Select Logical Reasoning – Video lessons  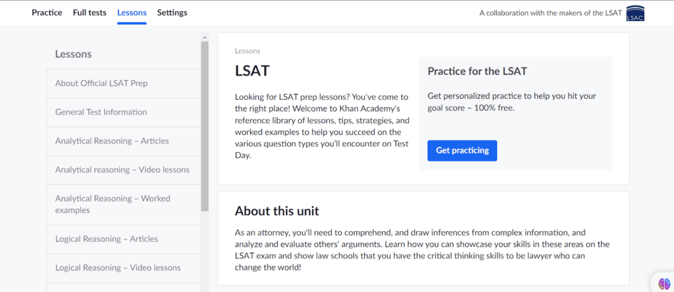point(123,268)
